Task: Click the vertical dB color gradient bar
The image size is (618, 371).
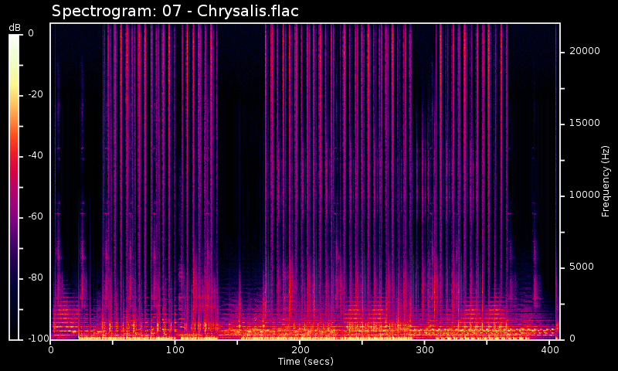Action: coord(14,186)
